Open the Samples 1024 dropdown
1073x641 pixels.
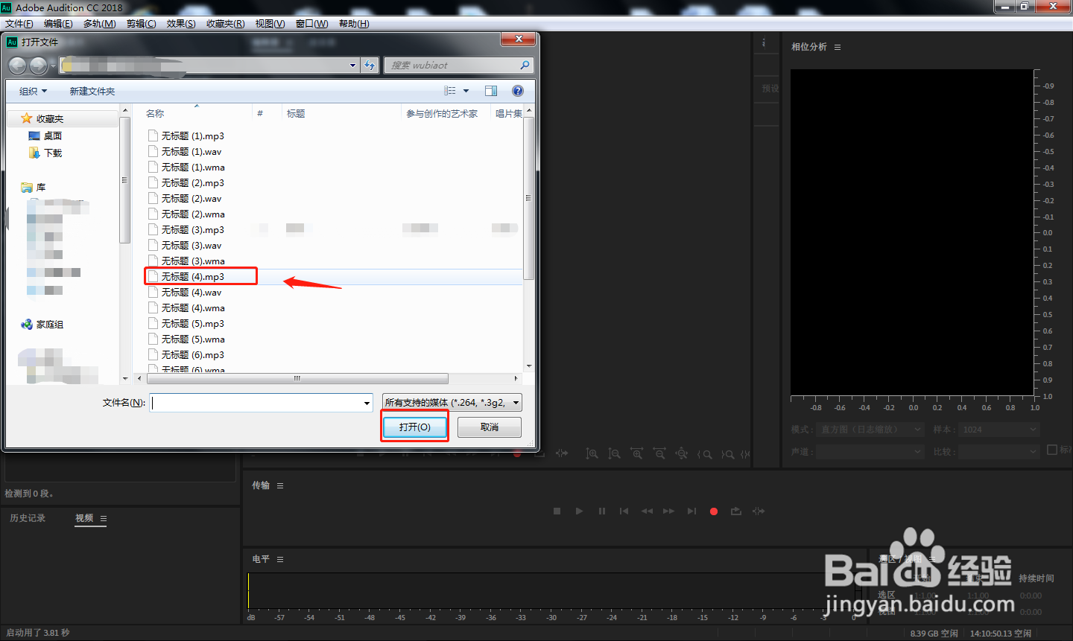coord(998,430)
